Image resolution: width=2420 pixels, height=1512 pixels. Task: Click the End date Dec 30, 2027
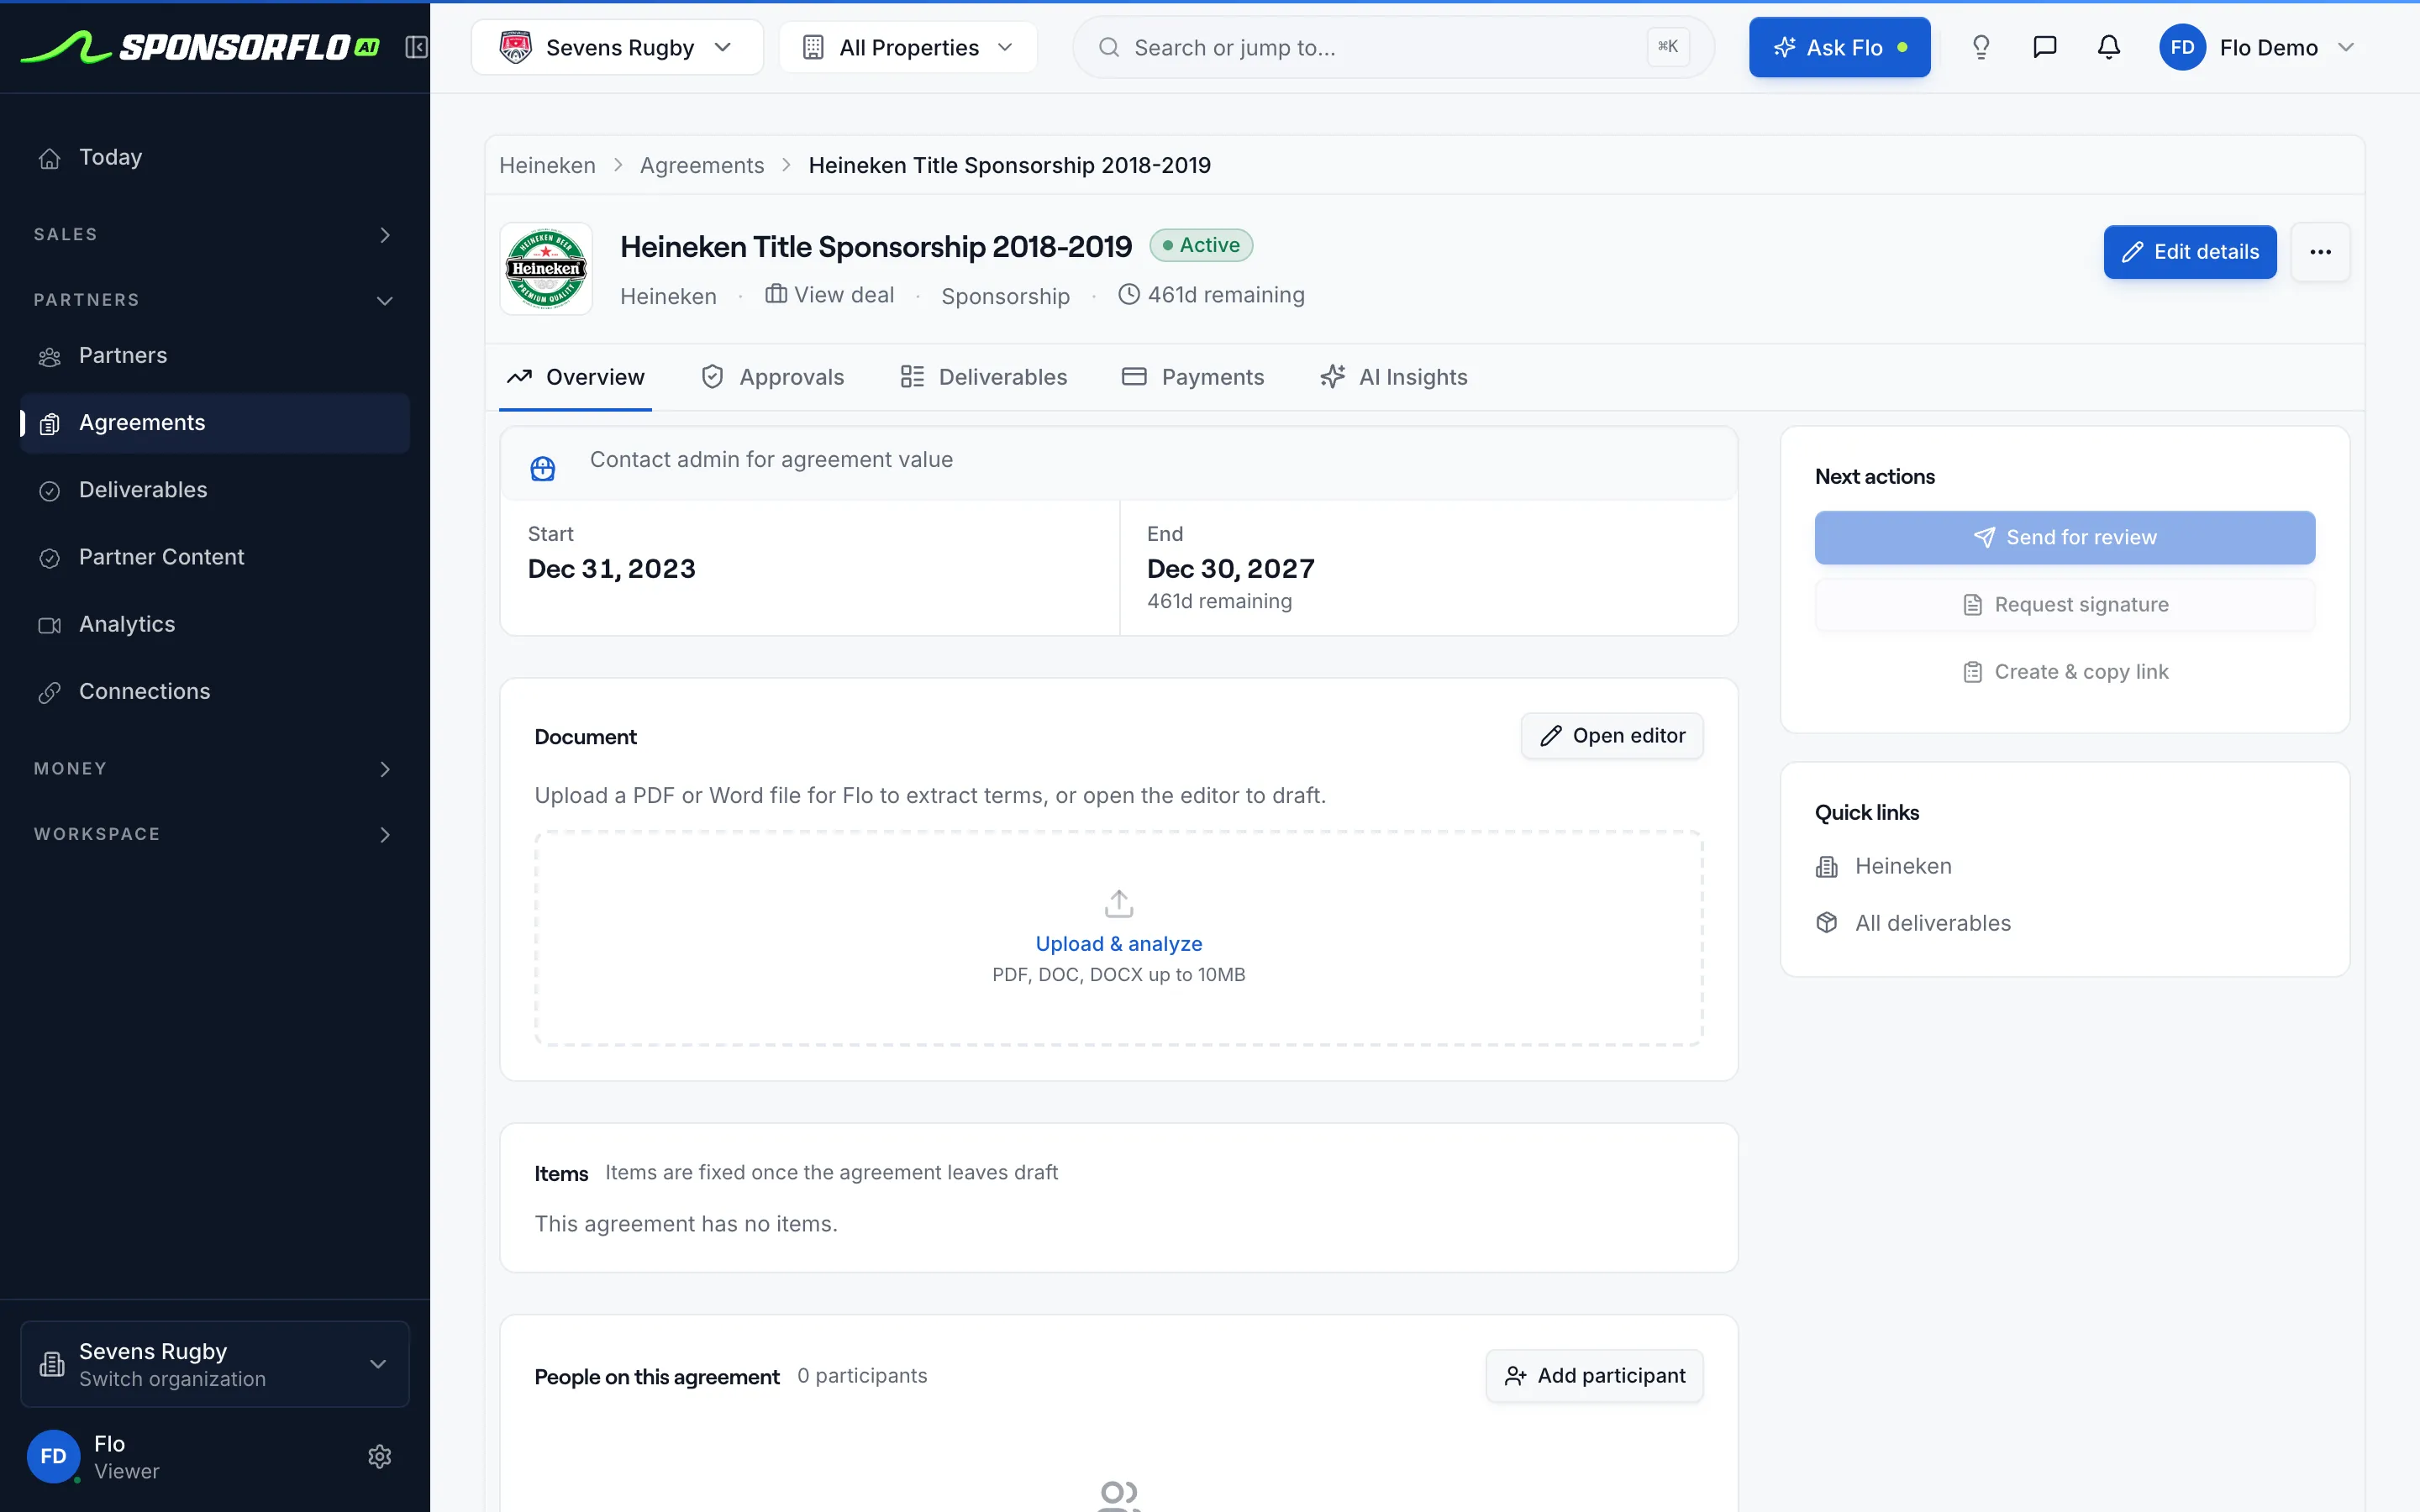(x=1230, y=569)
